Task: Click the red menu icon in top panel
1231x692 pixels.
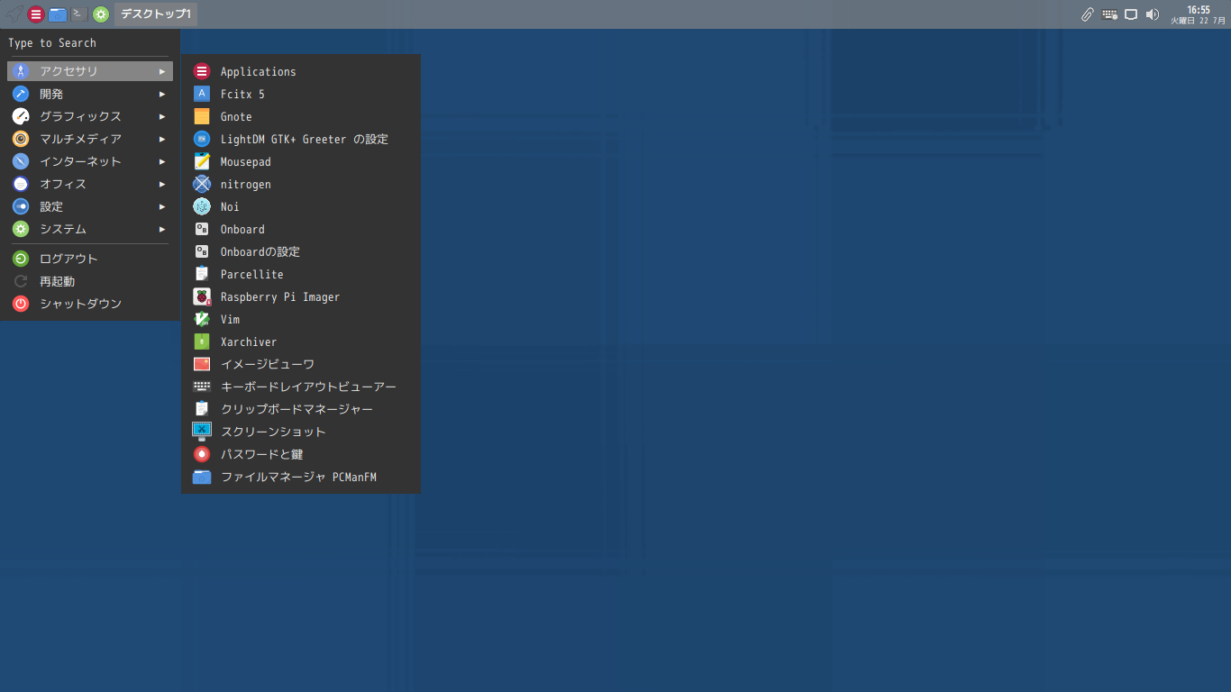Action: (36, 14)
